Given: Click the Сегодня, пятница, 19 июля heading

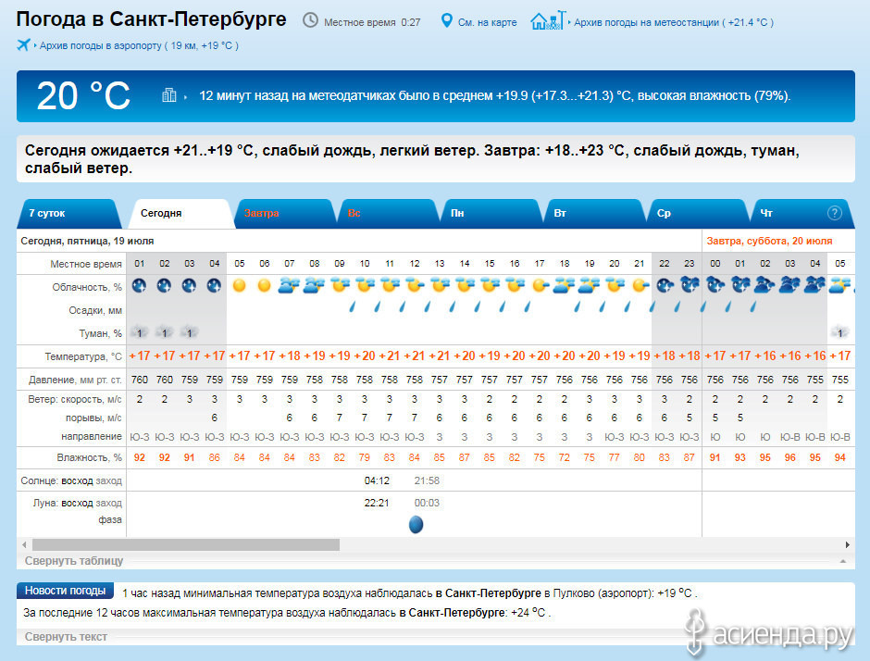Looking at the screenshot, I should [x=87, y=241].
